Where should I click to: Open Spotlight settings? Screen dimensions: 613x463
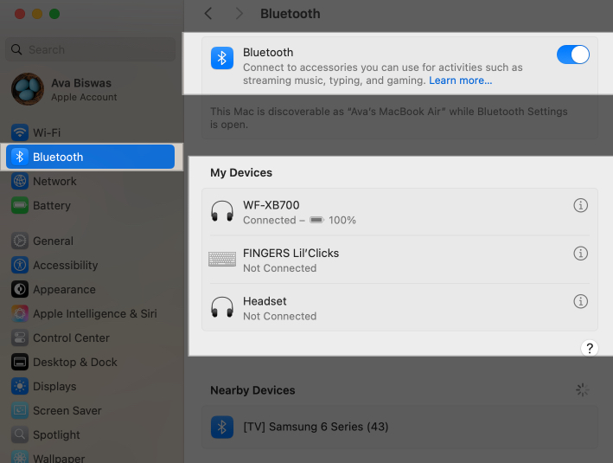click(90, 434)
